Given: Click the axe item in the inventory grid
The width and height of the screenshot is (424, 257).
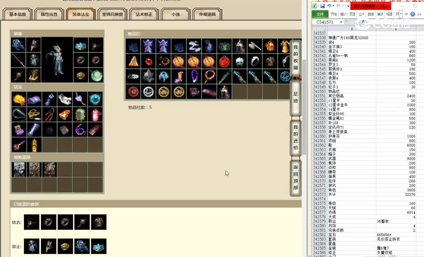Looking at the screenshot, I should pyautogui.click(x=254, y=46).
